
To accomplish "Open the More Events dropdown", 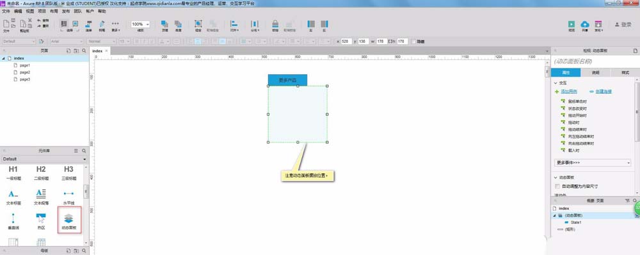I will [593, 162].
